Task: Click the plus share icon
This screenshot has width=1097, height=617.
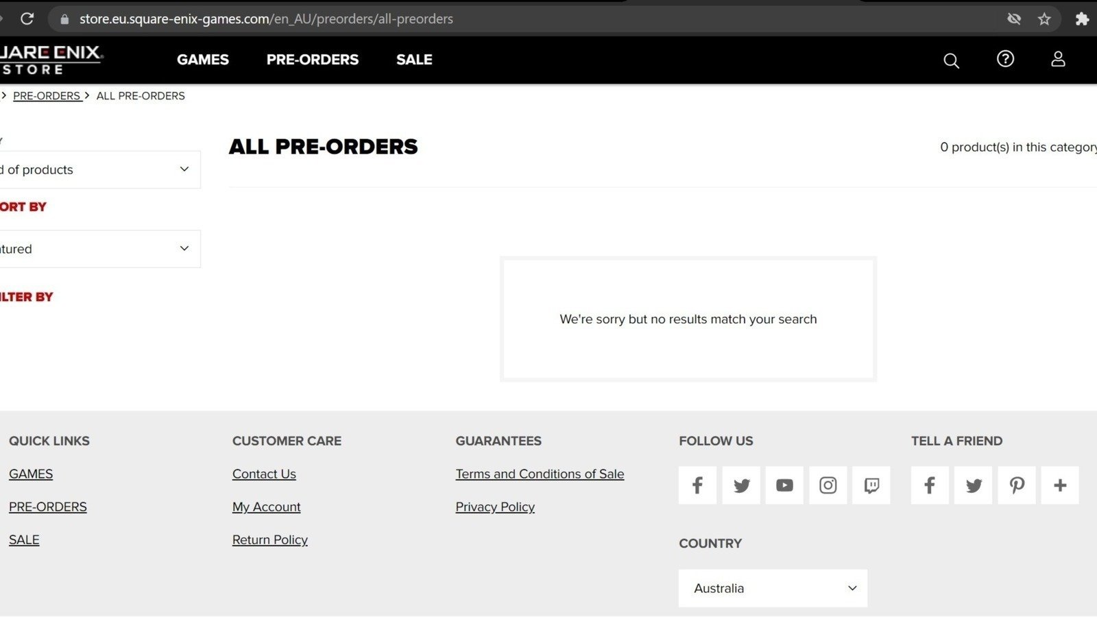Action: coord(1060,485)
